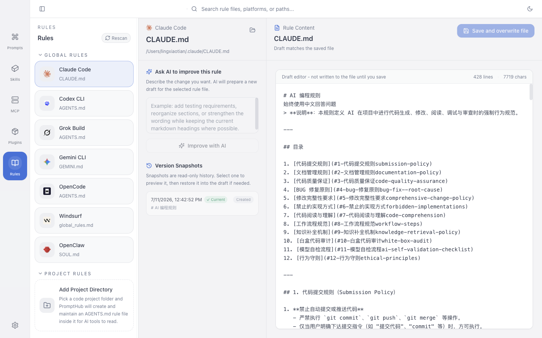This screenshot has height=338, width=542.
Task: Click the file path /Users/lingxiaotian/.claude/CLAUDE.md
Action: 187,51
